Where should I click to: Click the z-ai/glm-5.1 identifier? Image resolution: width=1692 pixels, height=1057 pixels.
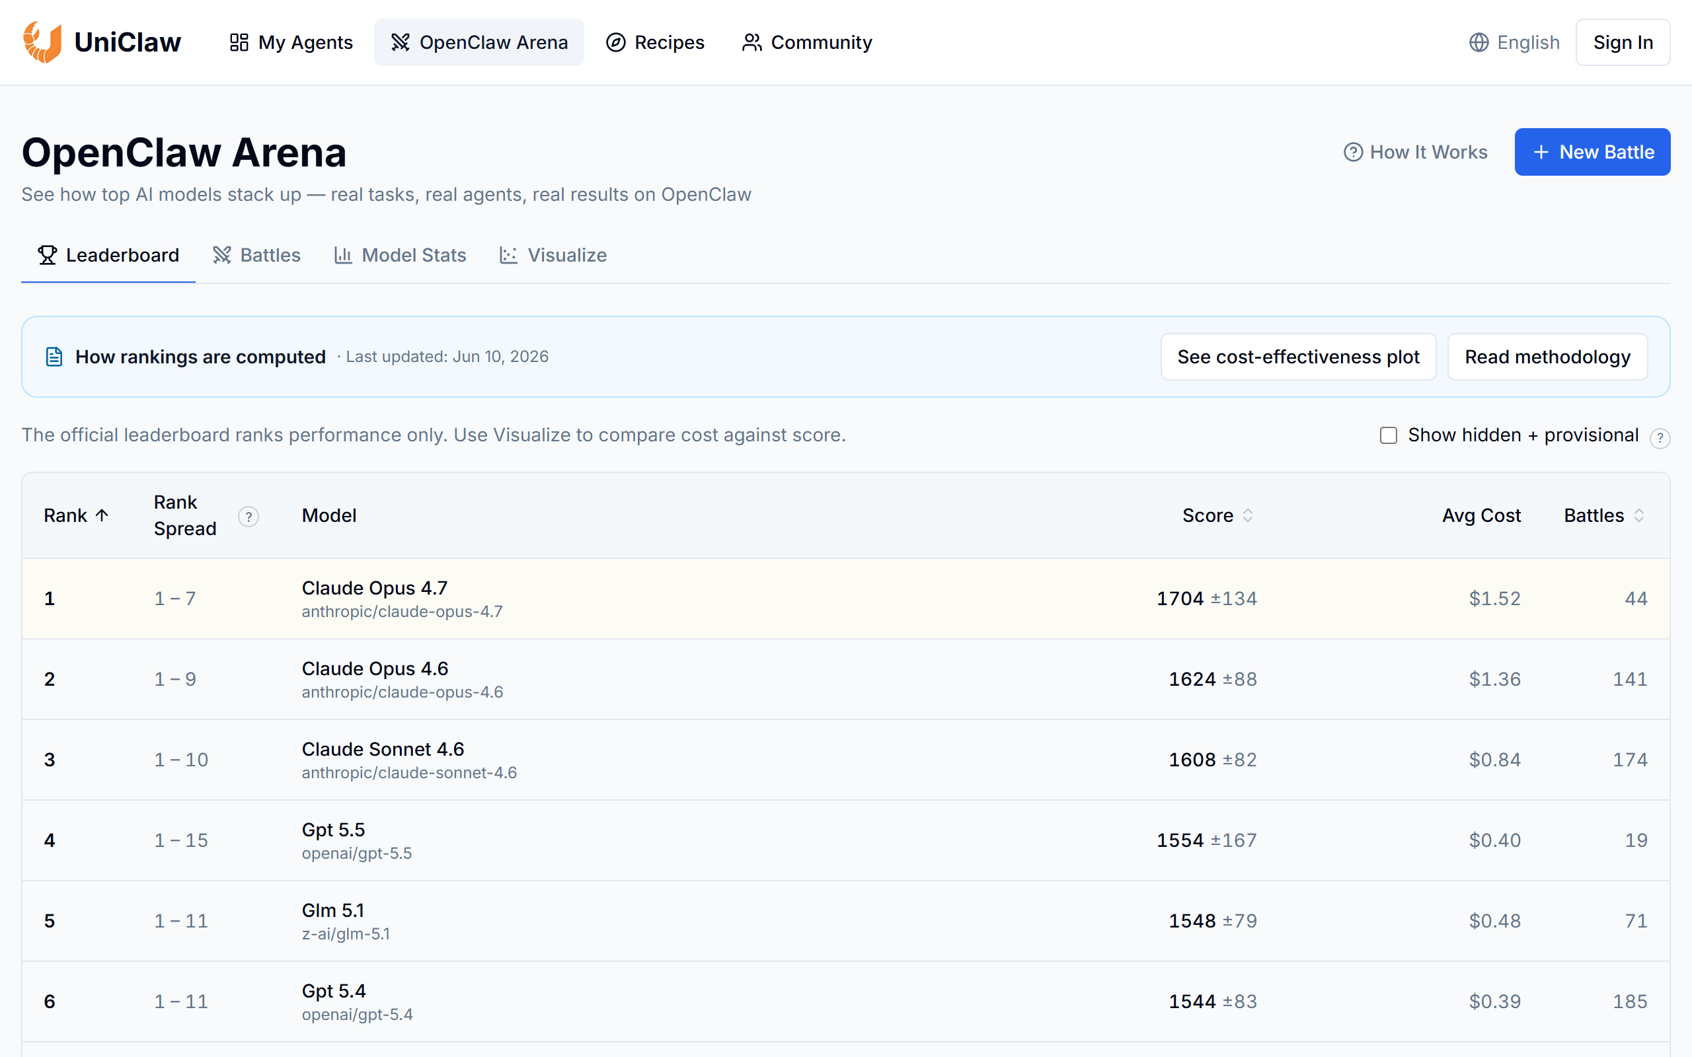click(x=346, y=934)
